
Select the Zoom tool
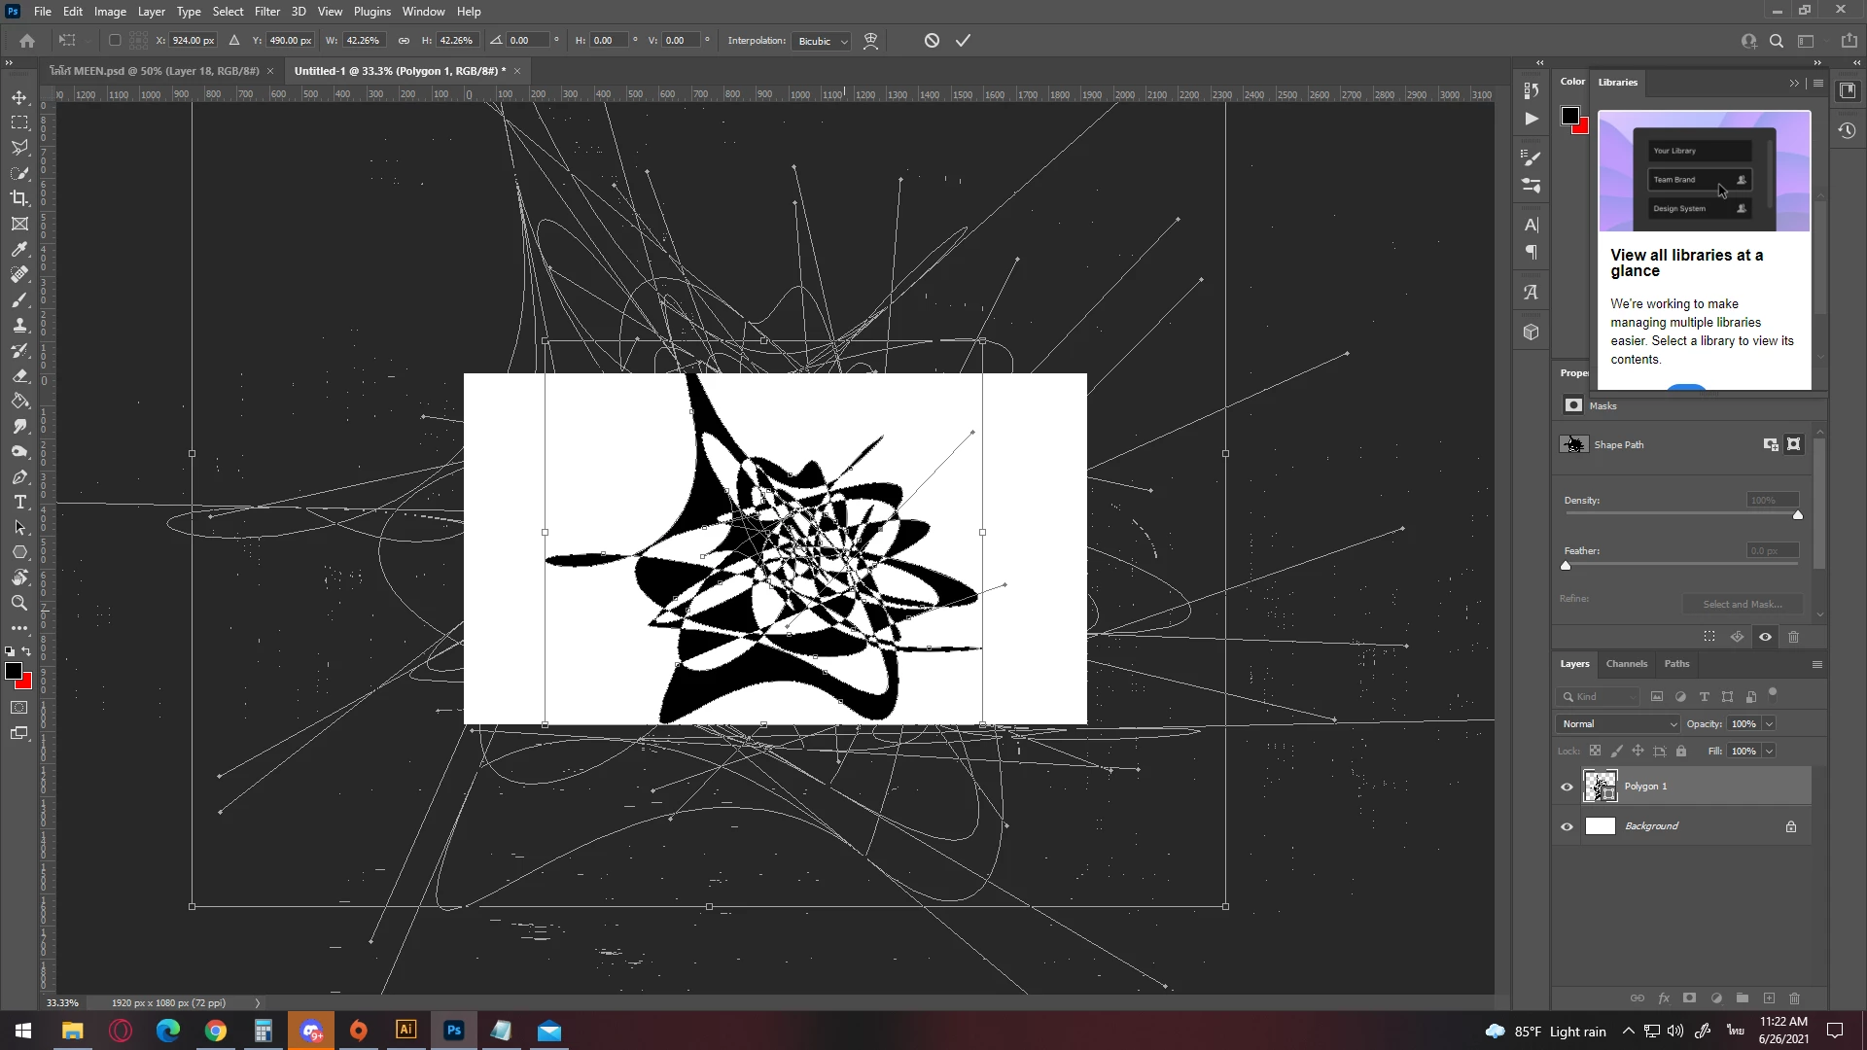(19, 603)
